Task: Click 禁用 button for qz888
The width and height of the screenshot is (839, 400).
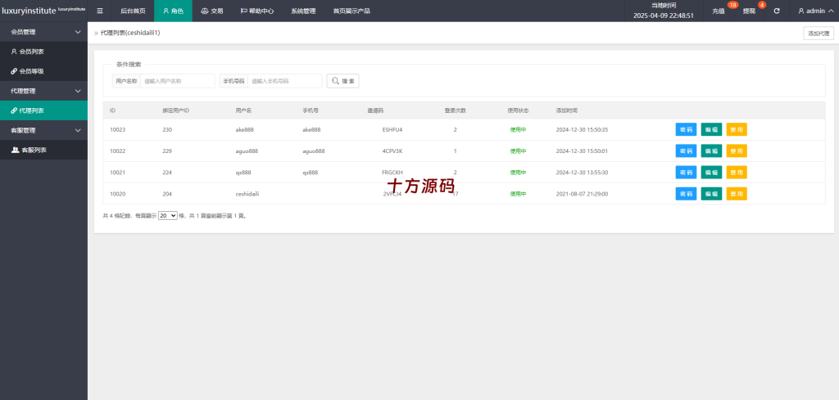Action: (x=737, y=173)
